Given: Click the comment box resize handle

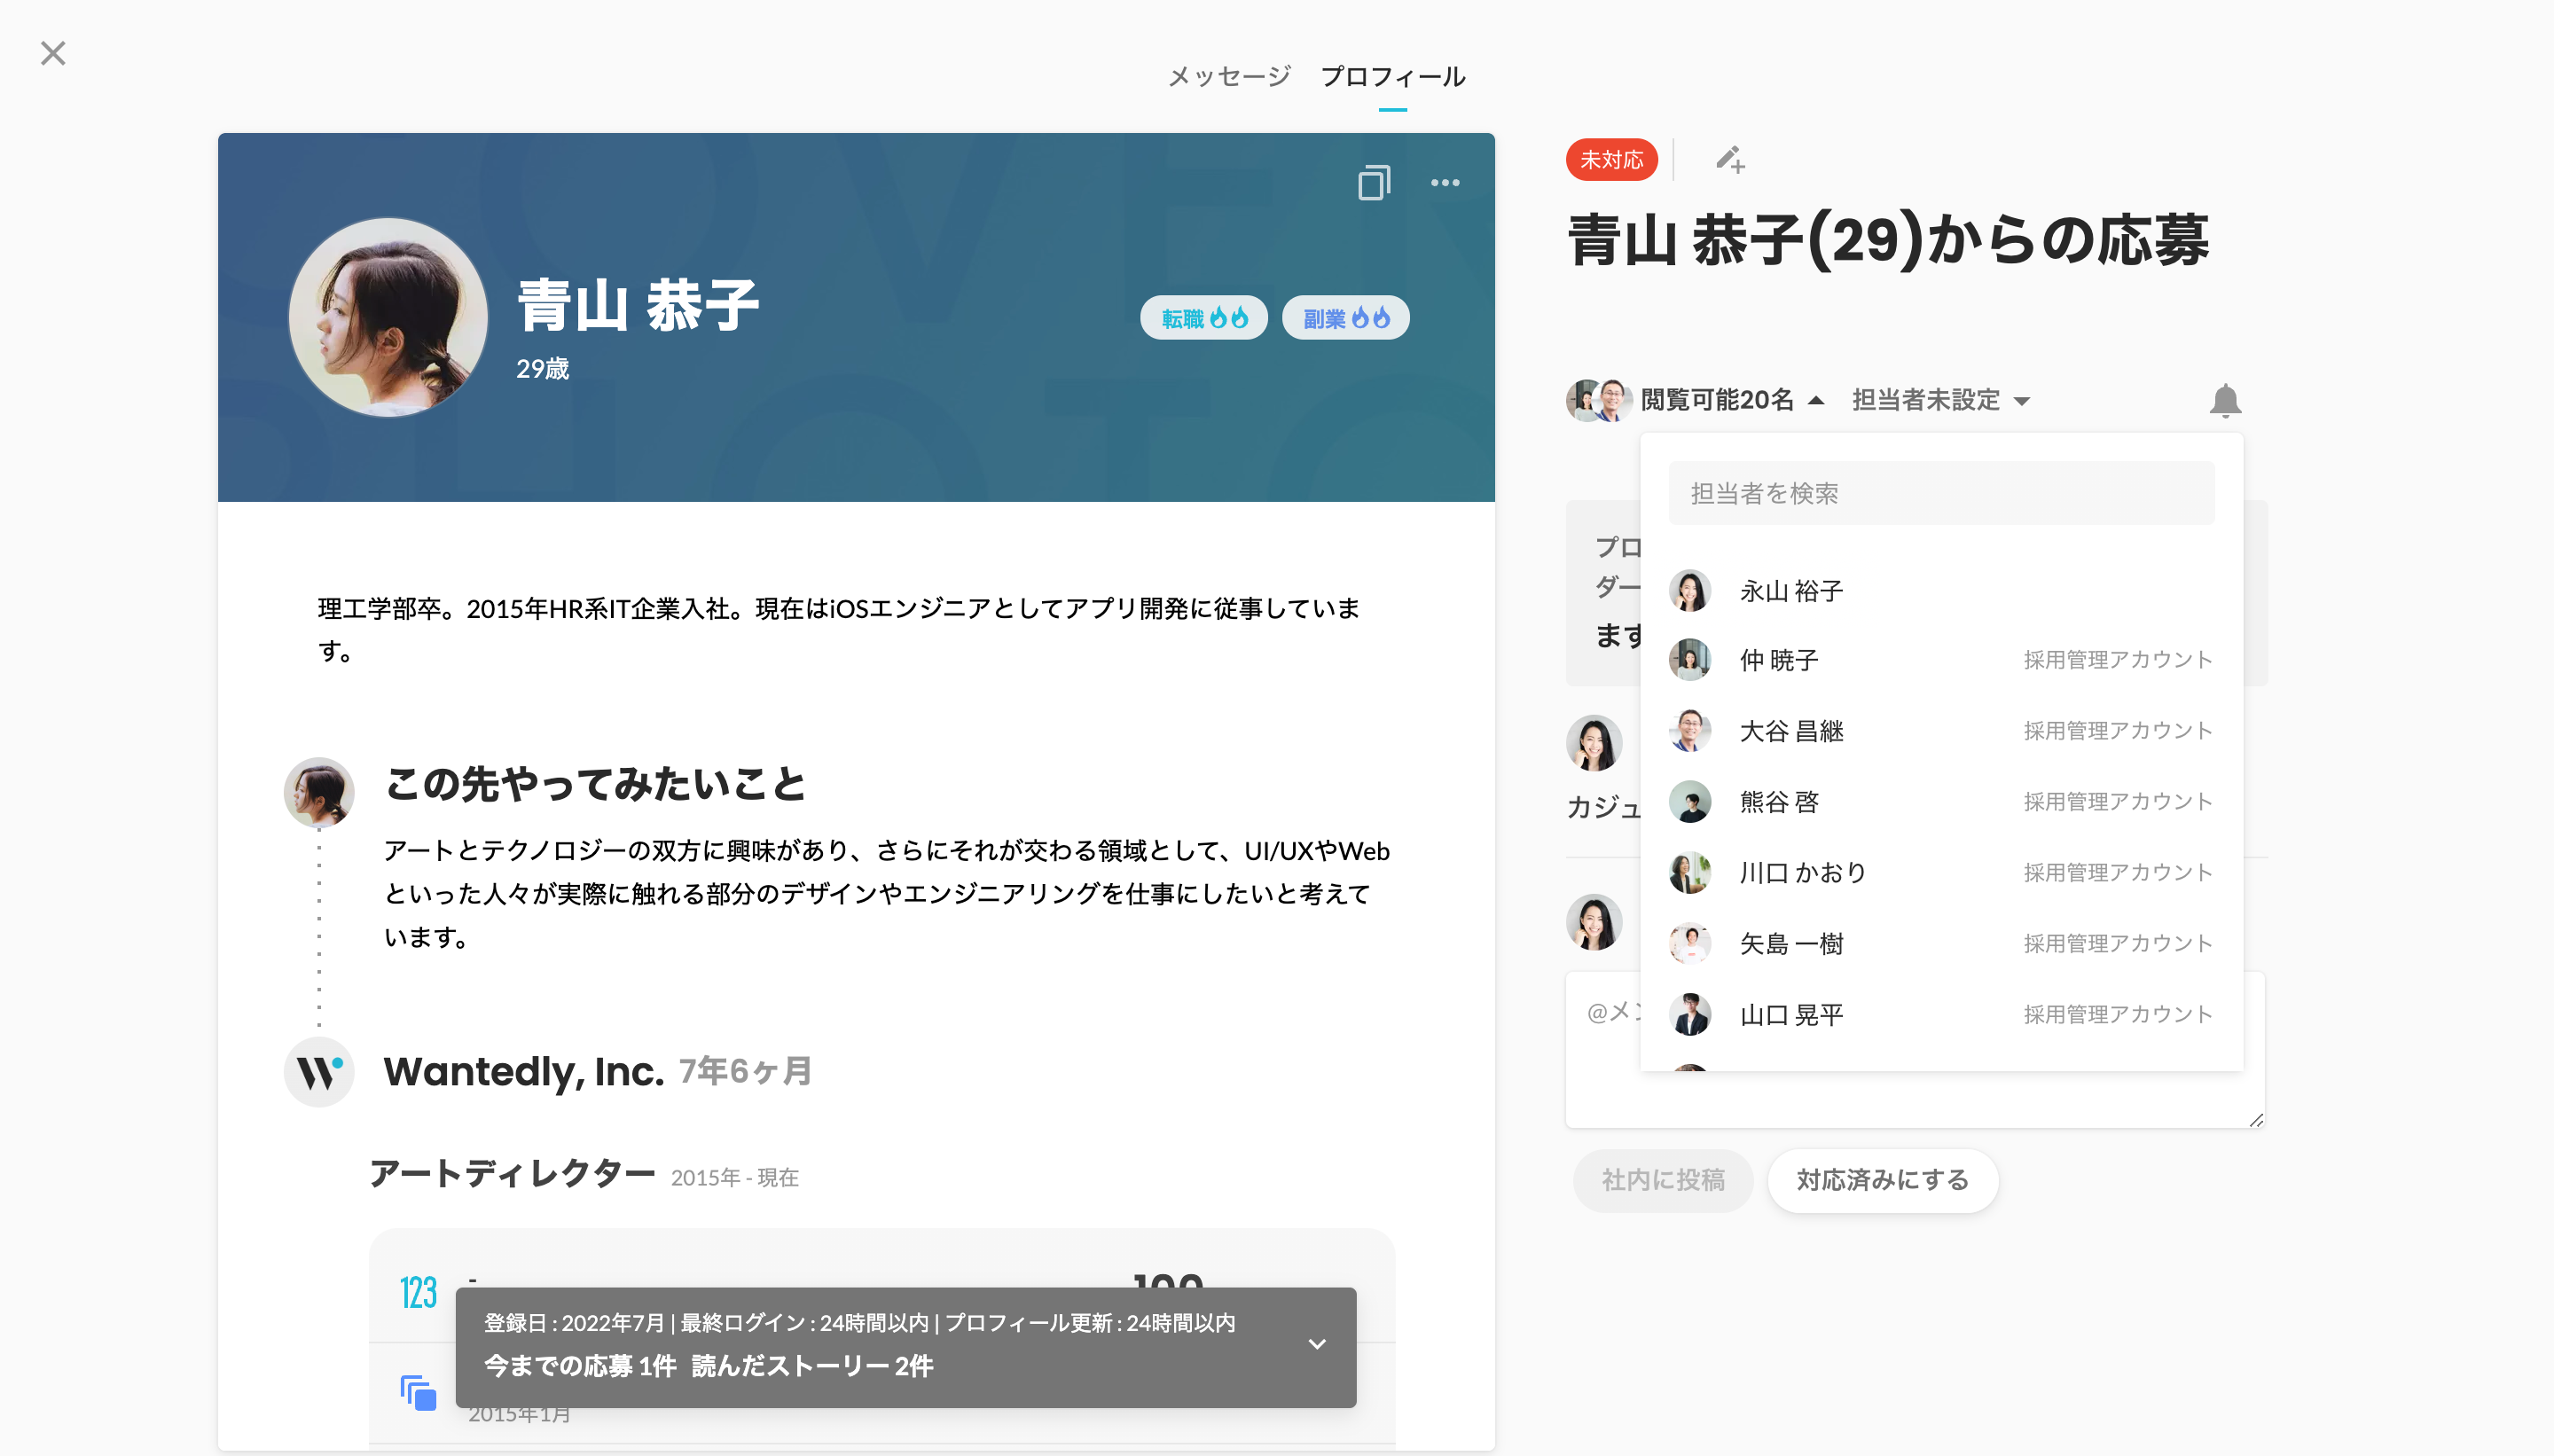Looking at the screenshot, I should click(x=2255, y=1120).
